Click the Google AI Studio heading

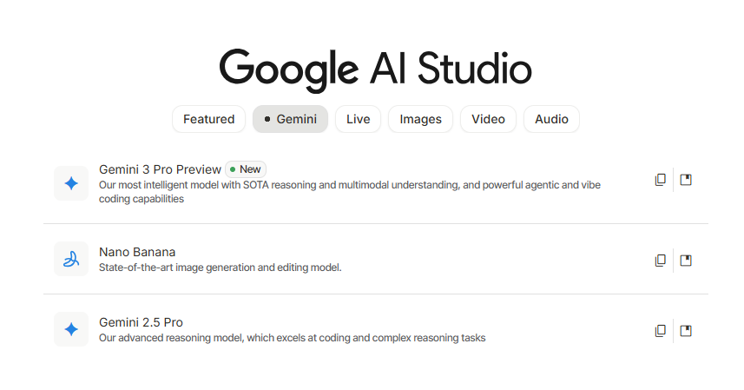click(375, 69)
